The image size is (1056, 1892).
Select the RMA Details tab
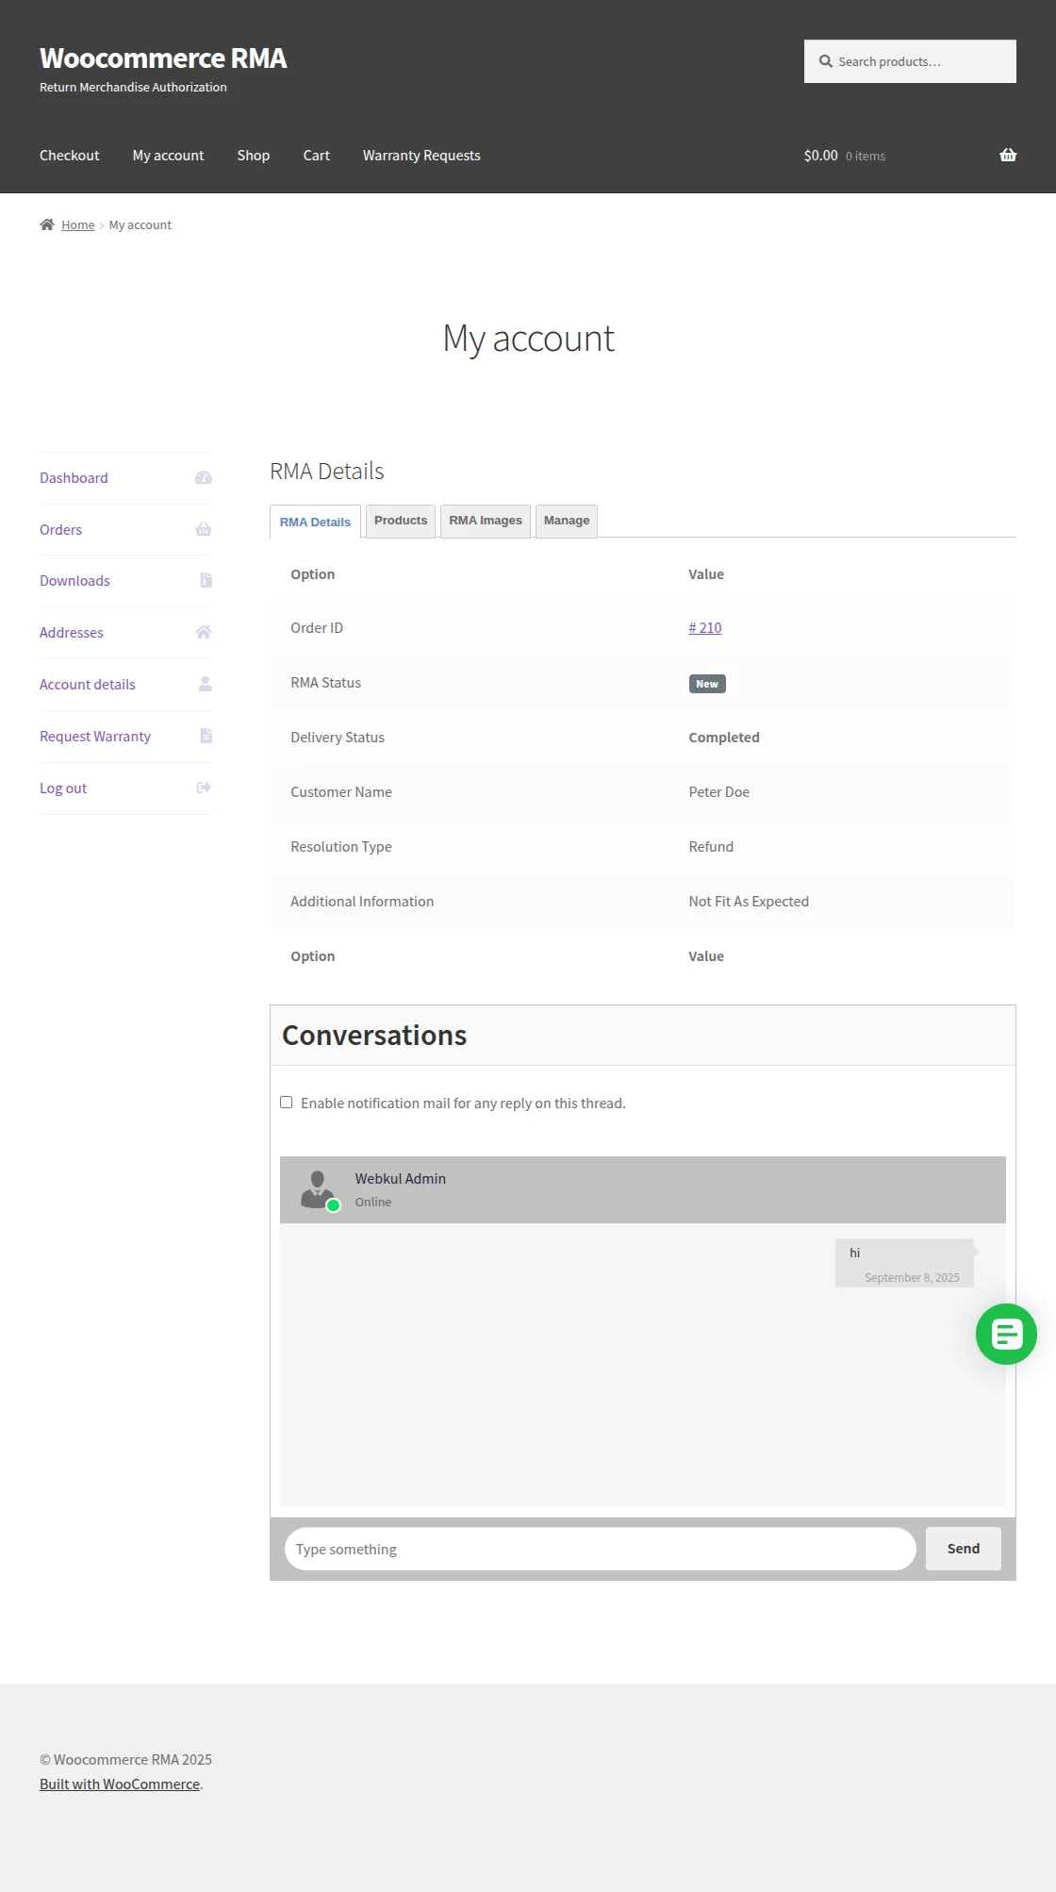click(315, 522)
